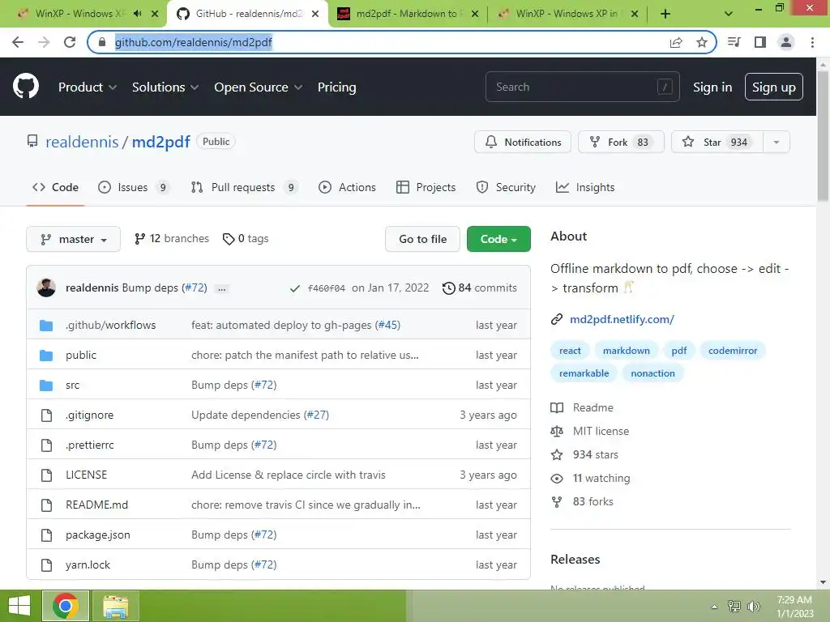Click the volume icon in system tray
The width and height of the screenshot is (830, 622).
point(753,606)
